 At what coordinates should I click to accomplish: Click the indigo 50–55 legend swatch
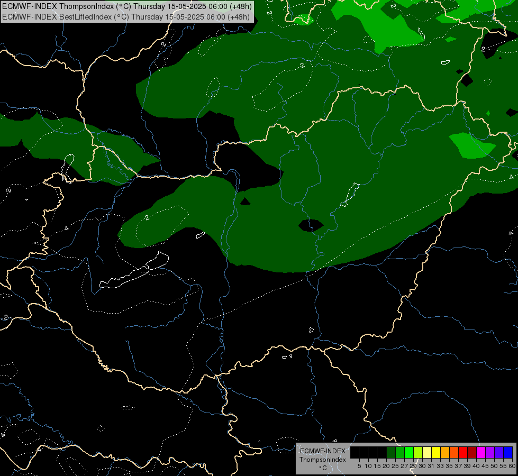[x=499, y=452]
